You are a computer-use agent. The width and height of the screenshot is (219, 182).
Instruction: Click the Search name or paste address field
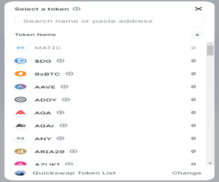point(109,21)
